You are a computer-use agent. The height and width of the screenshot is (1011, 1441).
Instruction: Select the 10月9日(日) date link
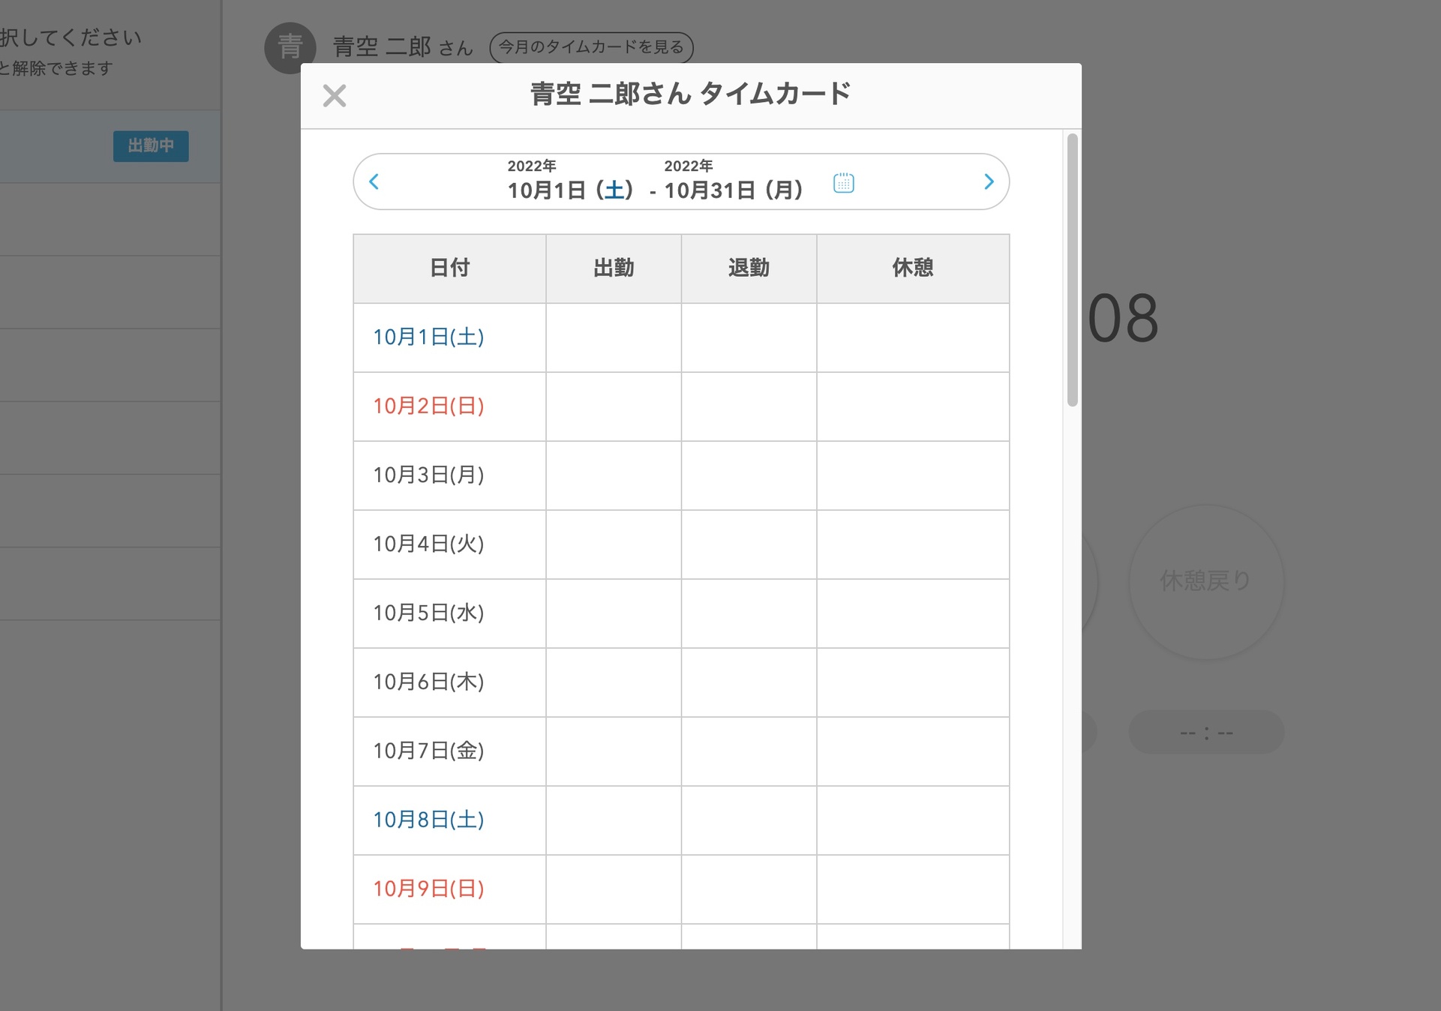click(x=429, y=889)
